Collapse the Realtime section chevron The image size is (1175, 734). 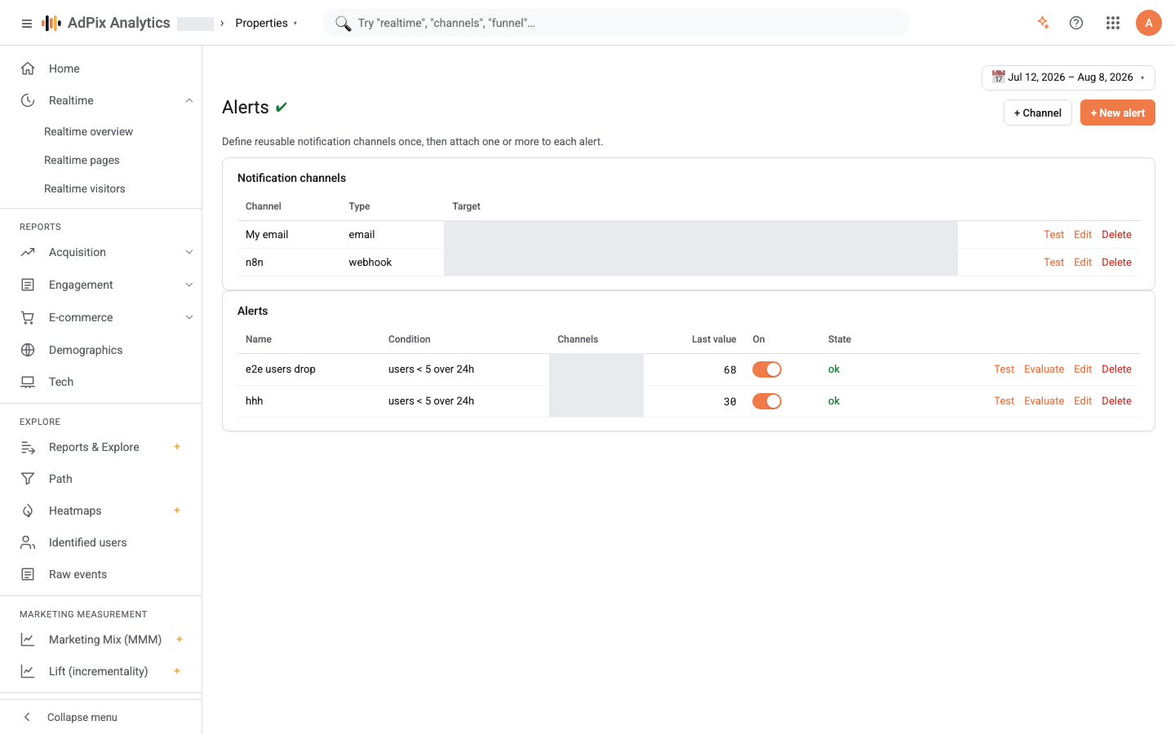189,100
